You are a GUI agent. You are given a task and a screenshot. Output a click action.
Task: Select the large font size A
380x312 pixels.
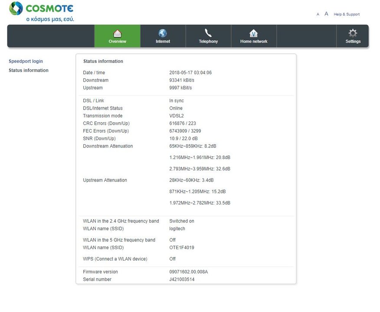coord(326,14)
